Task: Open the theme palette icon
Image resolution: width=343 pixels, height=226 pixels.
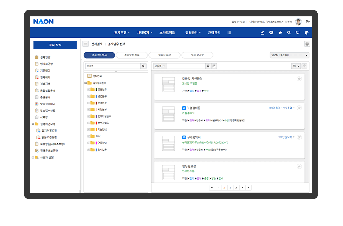Action: click(307, 33)
